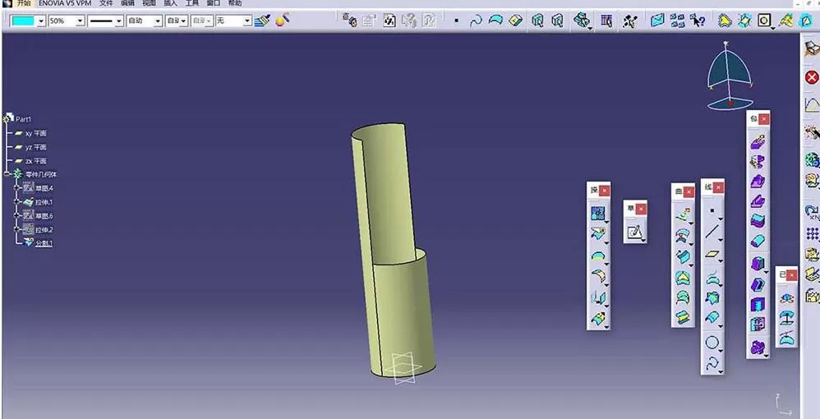820x419 pixels.
Task: Select 分割.1 in the specification tree
Action: tap(44, 243)
